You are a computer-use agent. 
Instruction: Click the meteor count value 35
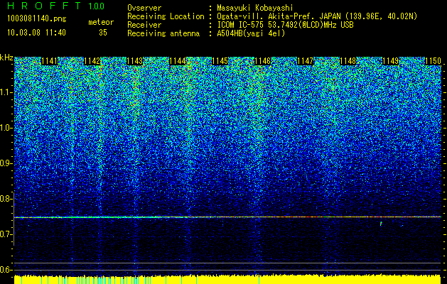pos(103,33)
